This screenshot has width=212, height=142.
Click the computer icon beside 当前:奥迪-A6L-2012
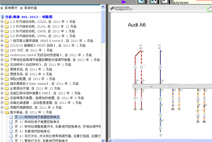point(2,17)
